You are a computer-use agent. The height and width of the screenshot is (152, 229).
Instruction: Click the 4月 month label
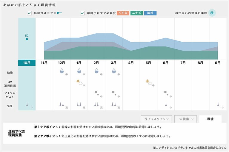click(x=131, y=63)
